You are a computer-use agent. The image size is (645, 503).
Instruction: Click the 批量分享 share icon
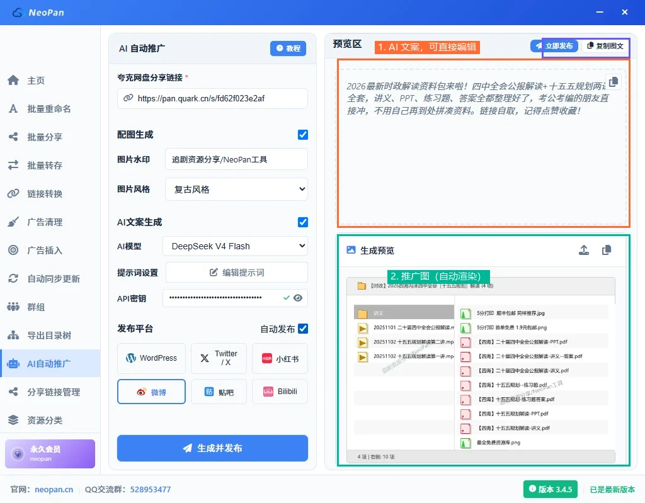tap(13, 137)
